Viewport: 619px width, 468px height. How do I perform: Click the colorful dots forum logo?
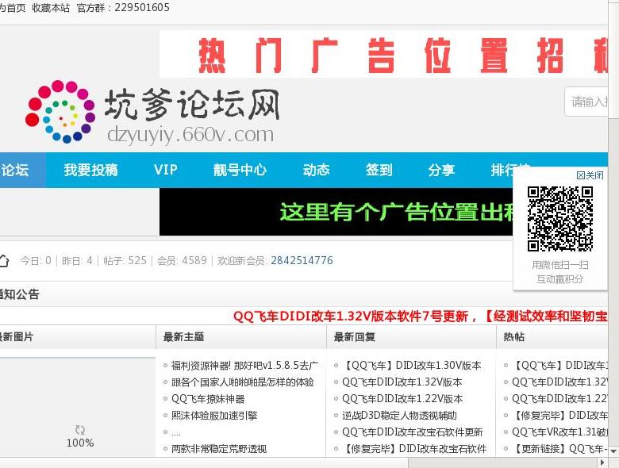[x=60, y=111]
